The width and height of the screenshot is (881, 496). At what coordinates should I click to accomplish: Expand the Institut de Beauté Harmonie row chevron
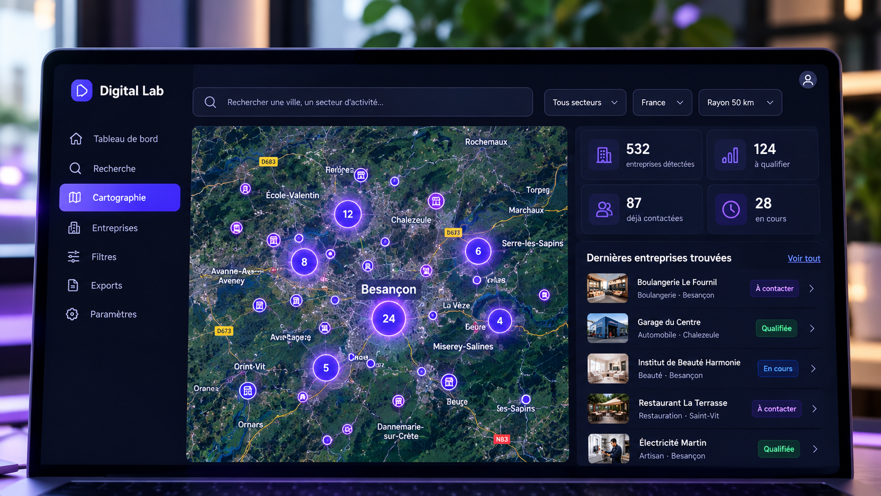(813, 368)
